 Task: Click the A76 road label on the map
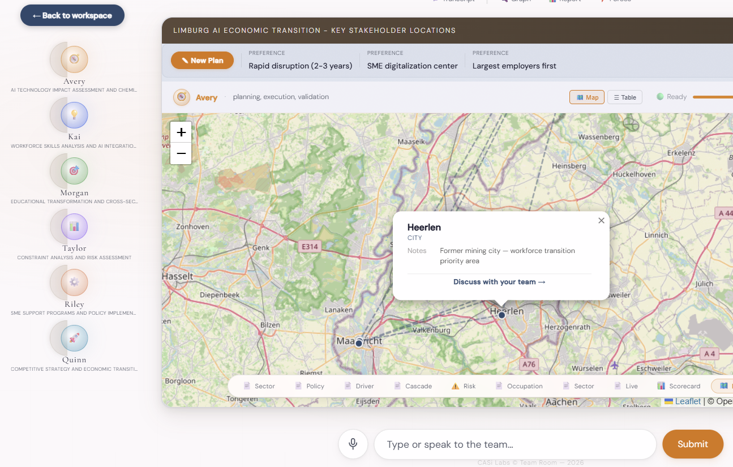click(x=529, y=364)
